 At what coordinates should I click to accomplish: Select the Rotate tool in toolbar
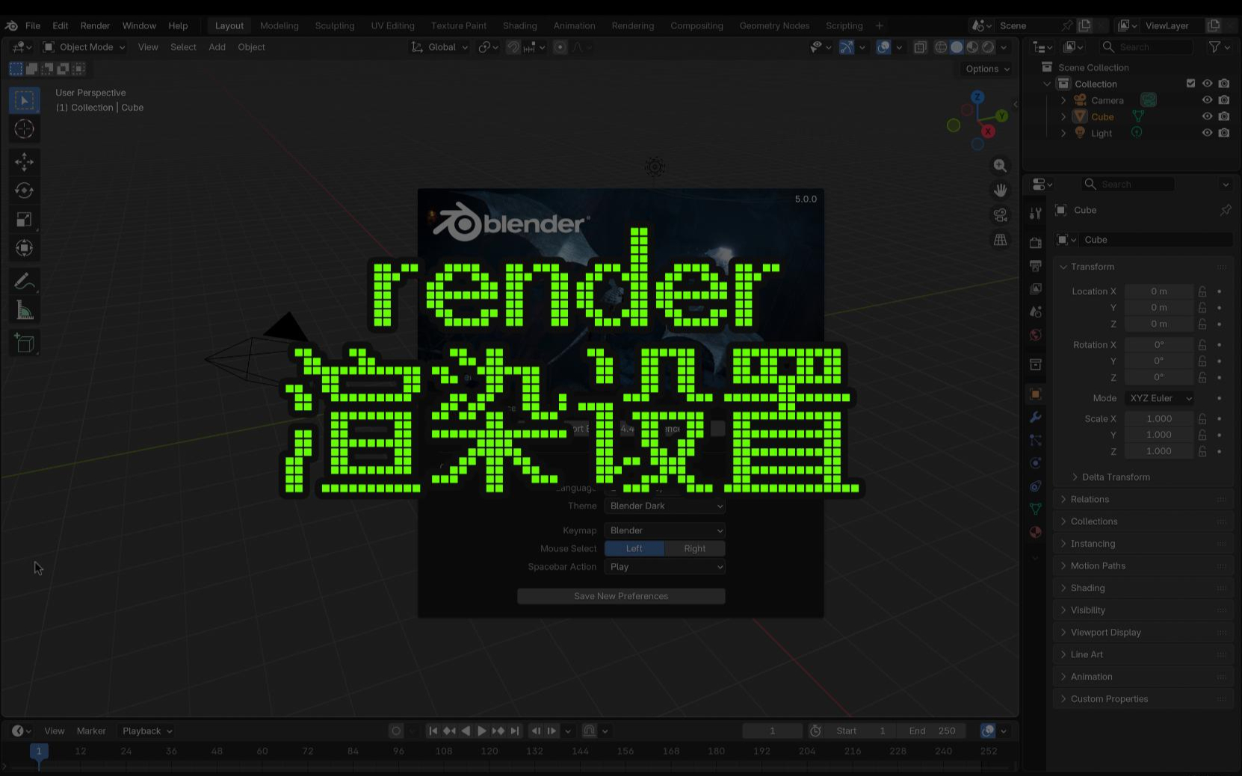(x=24, y=190)
